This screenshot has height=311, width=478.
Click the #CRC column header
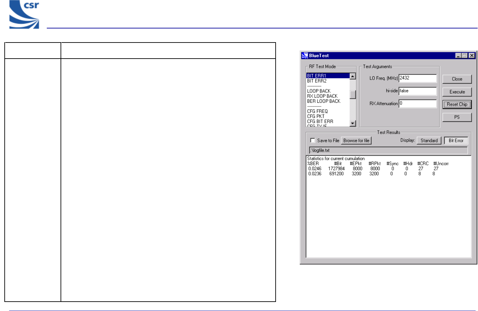[423, 164]
